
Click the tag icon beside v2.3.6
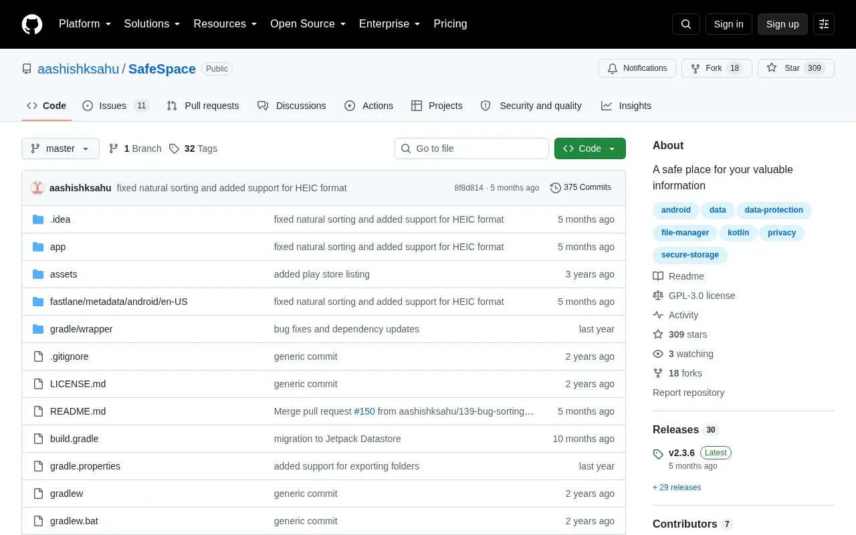pos(658,454)
